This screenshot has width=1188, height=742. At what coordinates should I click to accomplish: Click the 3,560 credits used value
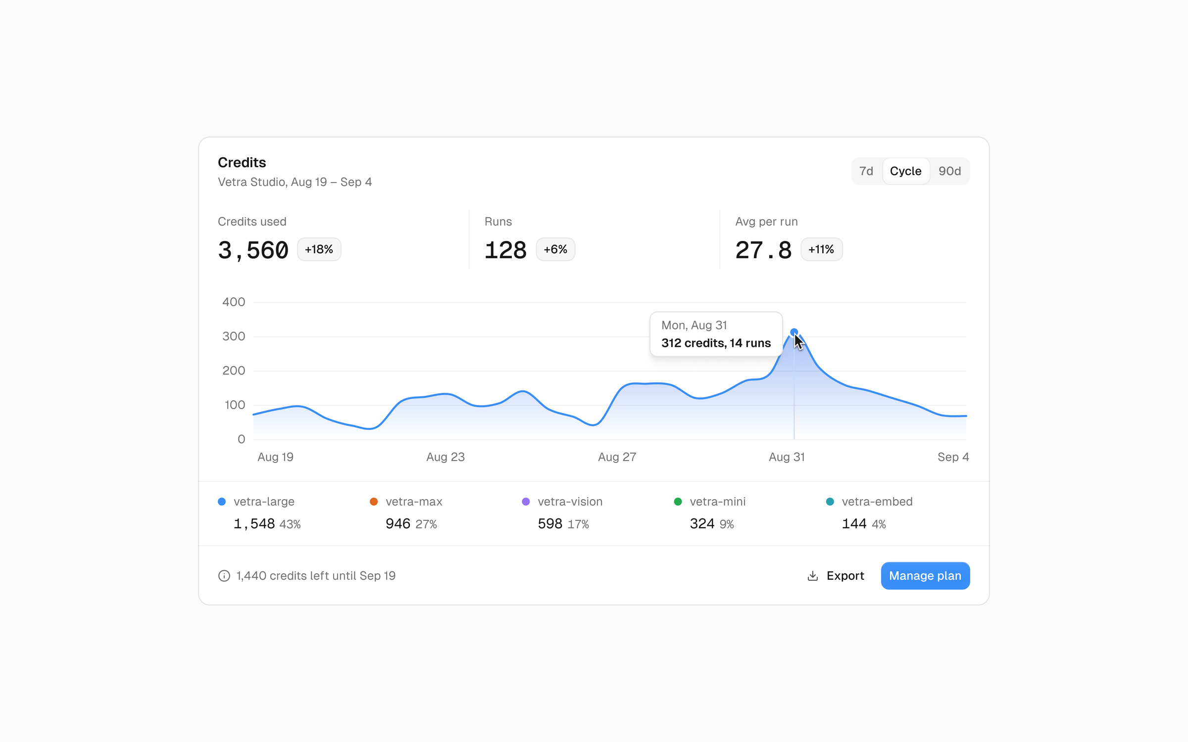point(253,250)
